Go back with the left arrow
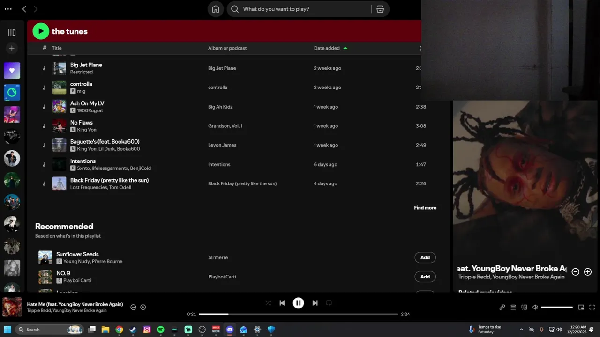Viewport: 600px width, 337px height. coord(24,9)
